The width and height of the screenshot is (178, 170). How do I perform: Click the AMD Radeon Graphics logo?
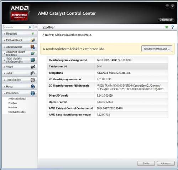(x=20, y=13)
